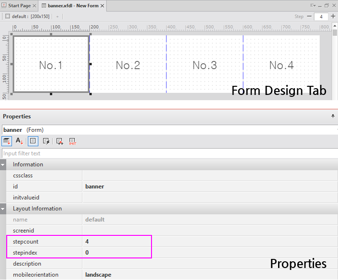Click the Input filter text field
The height and width of the screenshot is (280, 338).
168,153
